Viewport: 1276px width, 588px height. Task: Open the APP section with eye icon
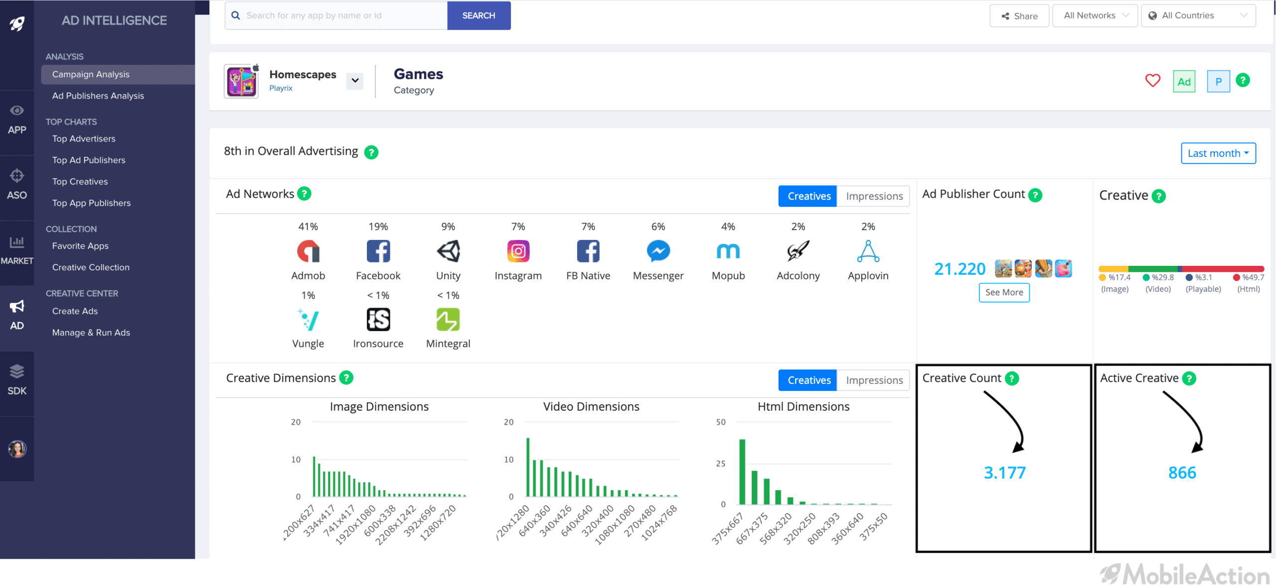click(x=17, y=120)
